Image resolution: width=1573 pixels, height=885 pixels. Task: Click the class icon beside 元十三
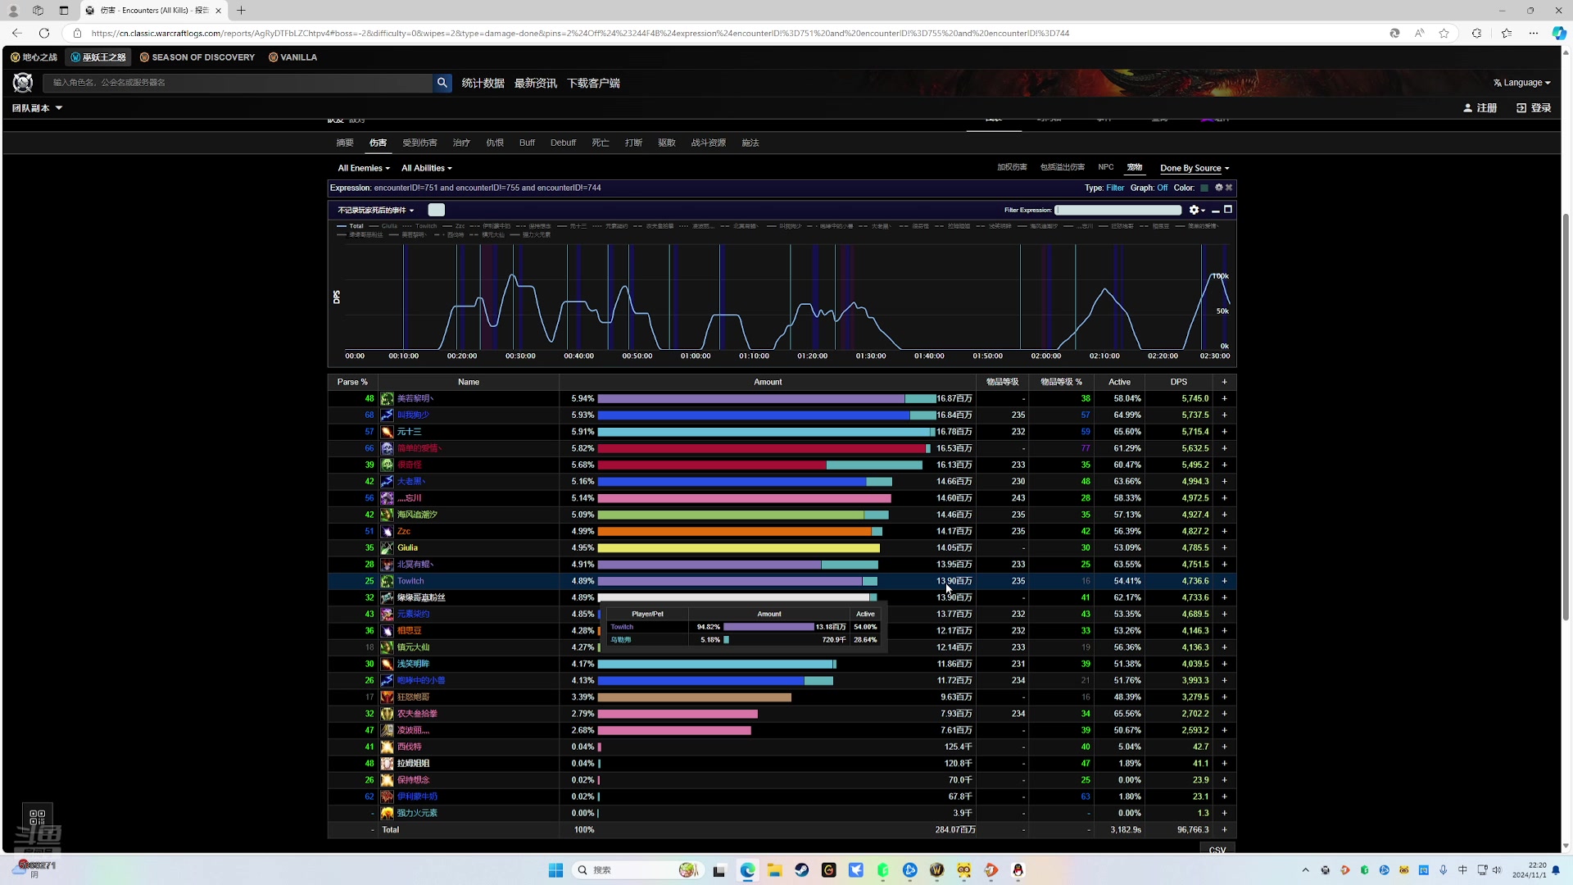point(387,432)
